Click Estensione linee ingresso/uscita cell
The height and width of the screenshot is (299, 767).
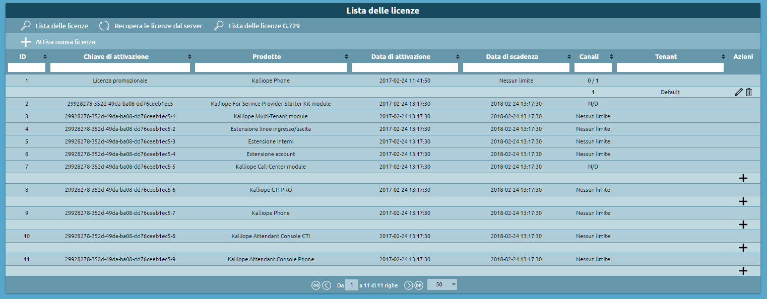pyautogui.click(x=271, y=129)
